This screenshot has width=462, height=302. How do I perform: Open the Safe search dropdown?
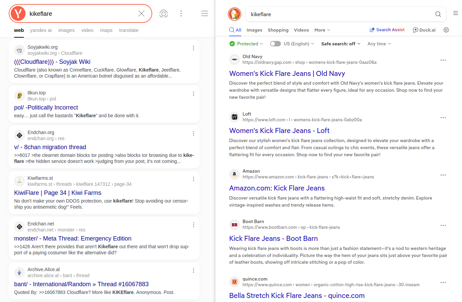(341, 44)
